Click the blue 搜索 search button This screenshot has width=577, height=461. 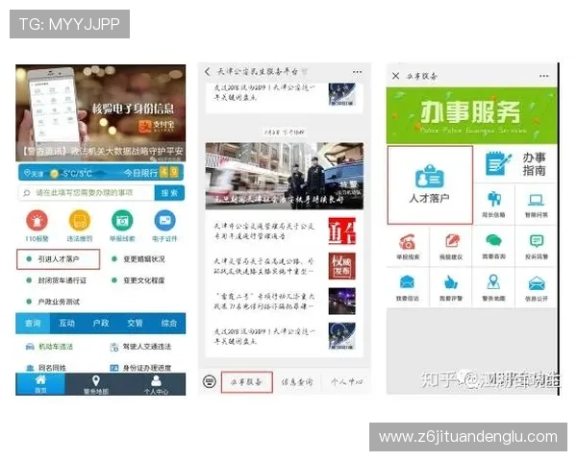coord(169,193)
